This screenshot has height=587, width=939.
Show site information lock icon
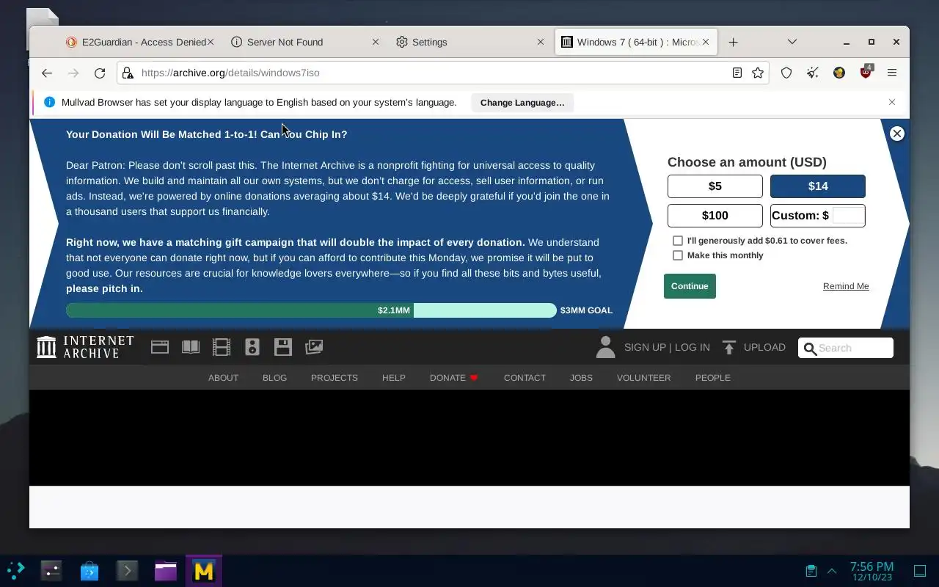coord(128,73)
